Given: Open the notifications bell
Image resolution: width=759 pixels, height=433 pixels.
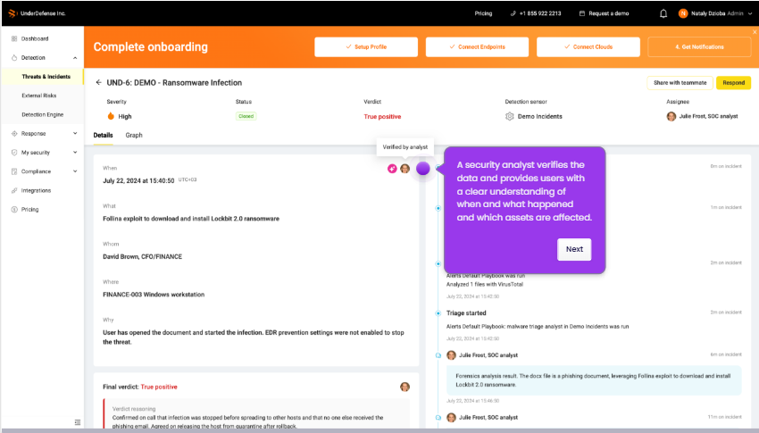Looking at the screenshot, I should [663, 13].
